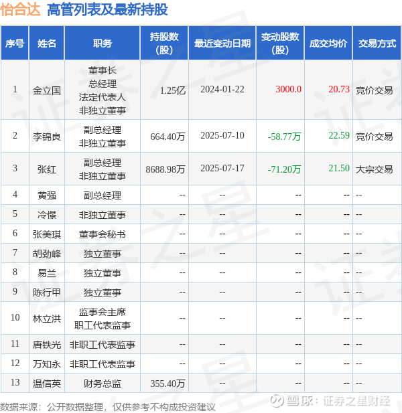
Task: Select the 交易方式 column header
Action: click(x=377, y=44)
